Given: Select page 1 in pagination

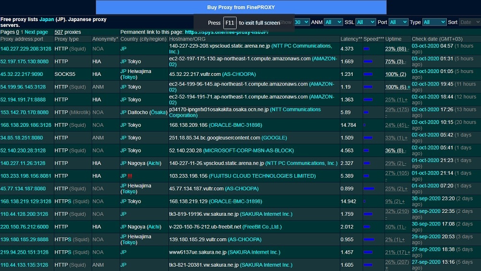Looking at the screenshot, I should click(22, 32).
